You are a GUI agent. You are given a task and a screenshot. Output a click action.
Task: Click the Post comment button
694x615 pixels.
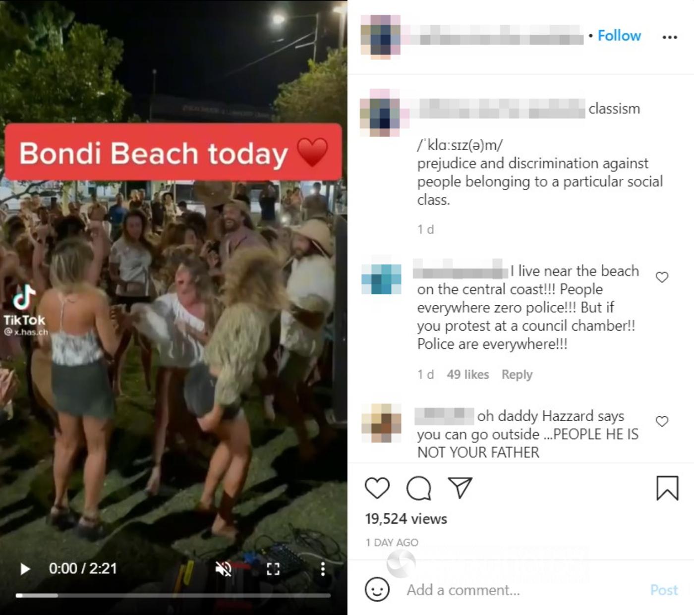coord(664,590)
